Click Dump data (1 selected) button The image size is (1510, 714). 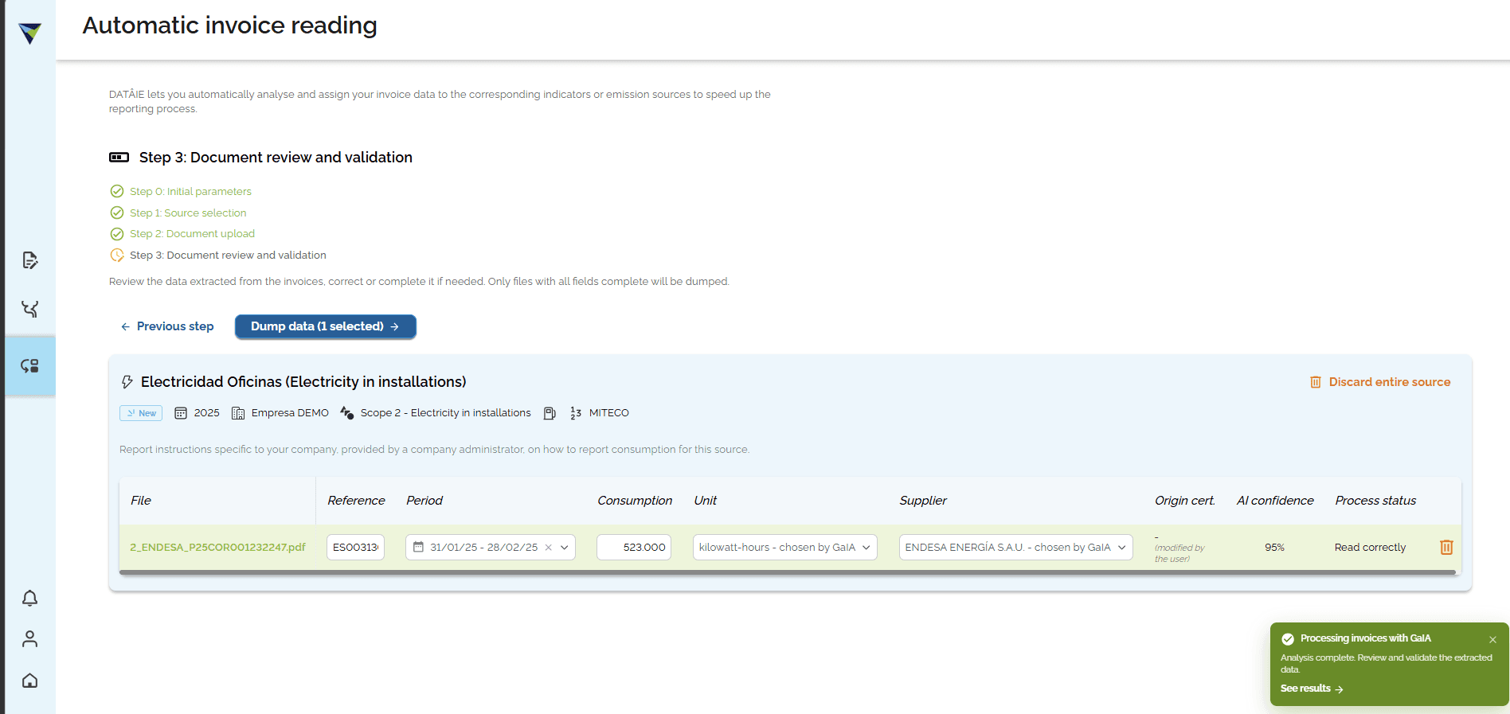pyautogui.click(x=325, y=326)
